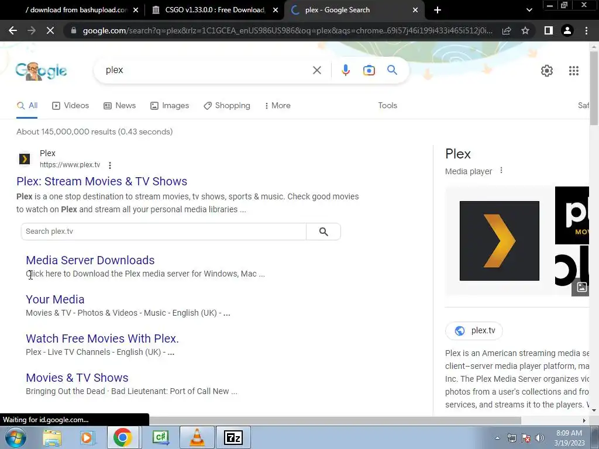The image size is (599, 449).
Task: Open the Plex logo thumbnail image
Action: [500, 241]
